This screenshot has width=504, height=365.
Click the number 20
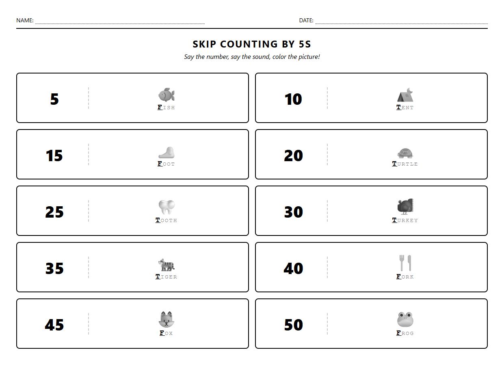coord(293,156)
